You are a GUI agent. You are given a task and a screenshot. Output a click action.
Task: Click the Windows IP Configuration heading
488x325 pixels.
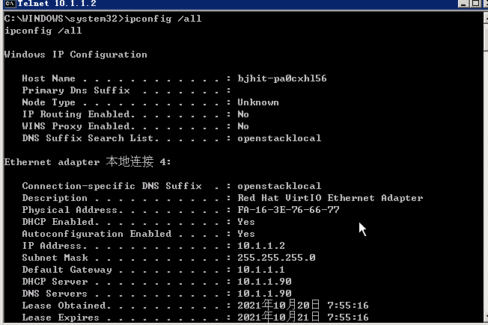click(x=76, y=55)
